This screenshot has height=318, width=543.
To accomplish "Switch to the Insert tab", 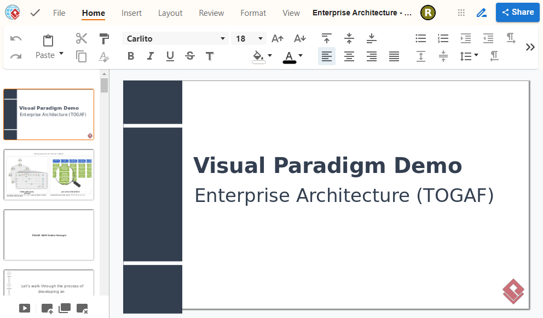I will click(x=131, y=13).
